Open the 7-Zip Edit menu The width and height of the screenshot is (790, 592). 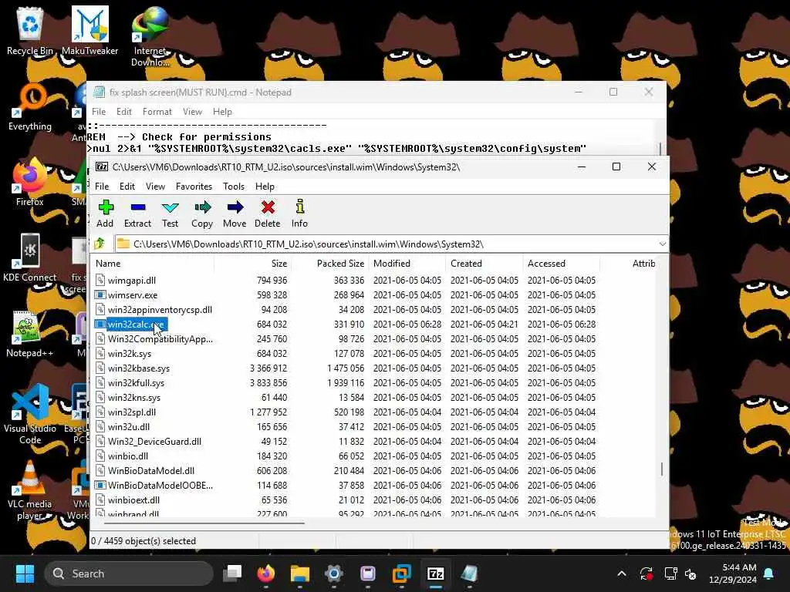click(127, 187)
